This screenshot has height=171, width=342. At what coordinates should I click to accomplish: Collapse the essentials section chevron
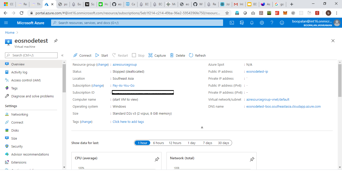(202, 128)
